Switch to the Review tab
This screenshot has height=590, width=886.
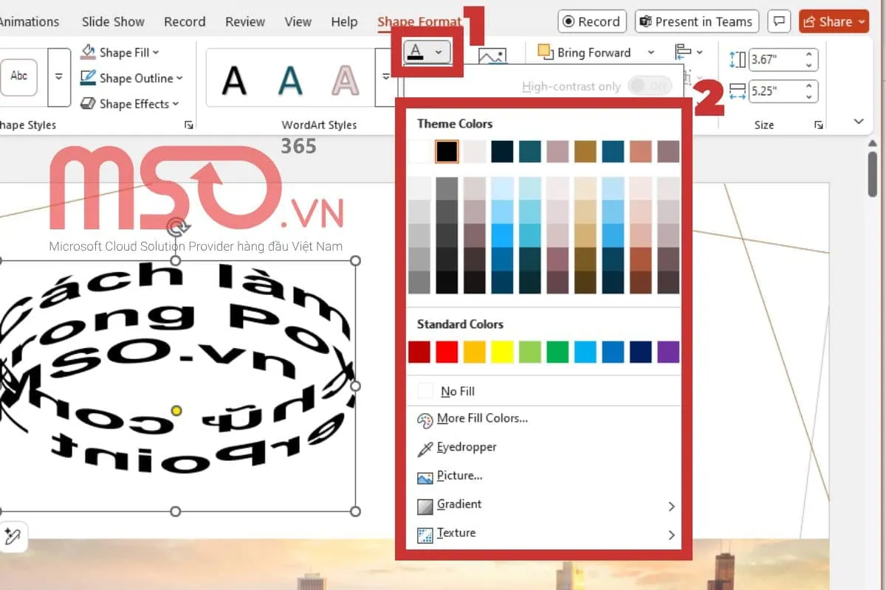245,21
